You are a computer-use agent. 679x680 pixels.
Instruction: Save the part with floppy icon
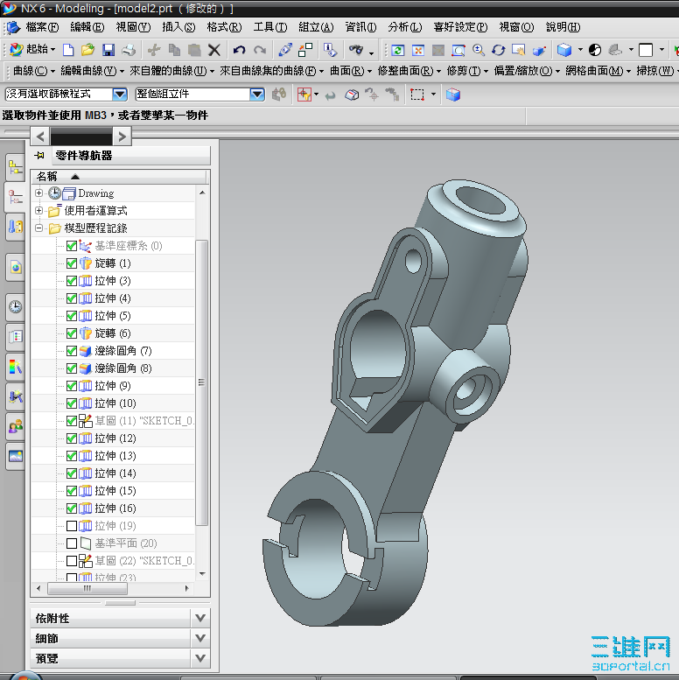tap(108, 50)
